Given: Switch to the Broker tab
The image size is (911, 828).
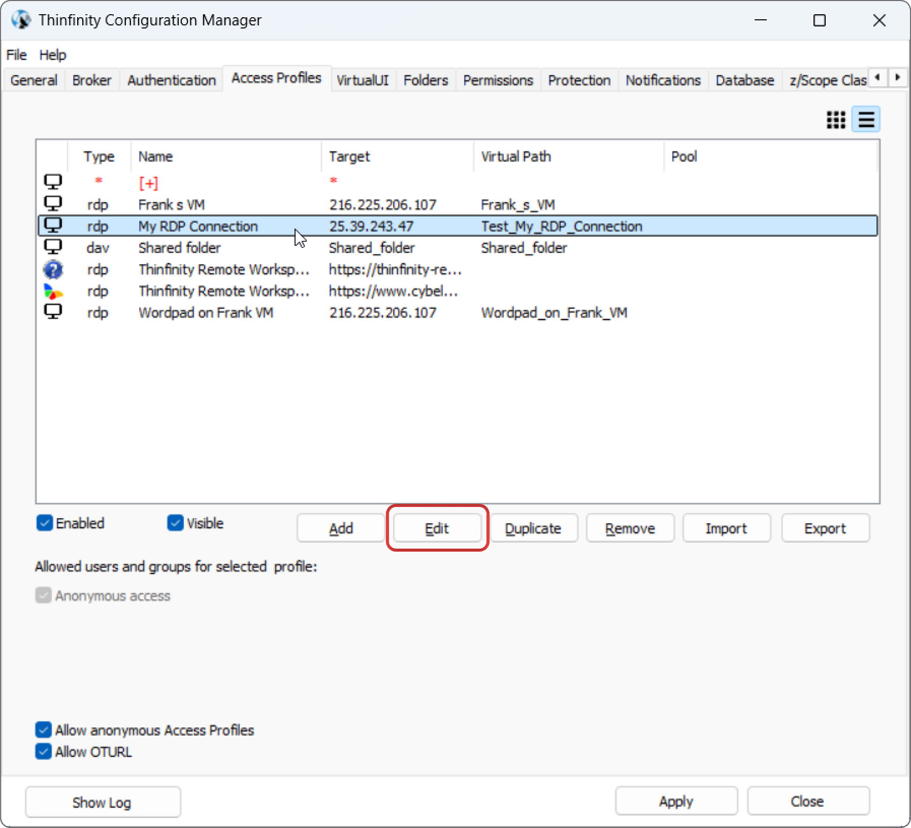Looking at the screenshot, I should pyautogui.click(x=92, y=80).
